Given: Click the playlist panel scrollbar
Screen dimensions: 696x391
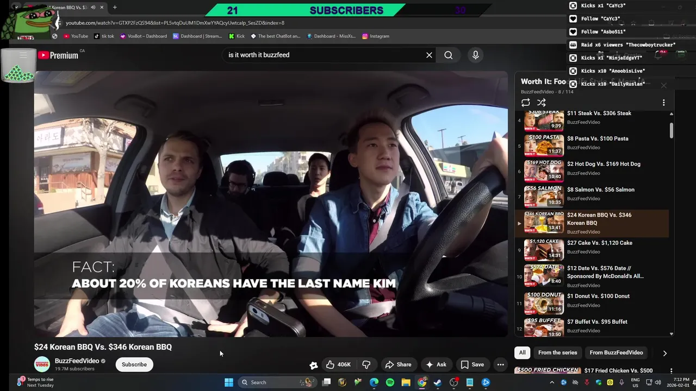Looking at the screenshot, I should click(x=671, y=130).
